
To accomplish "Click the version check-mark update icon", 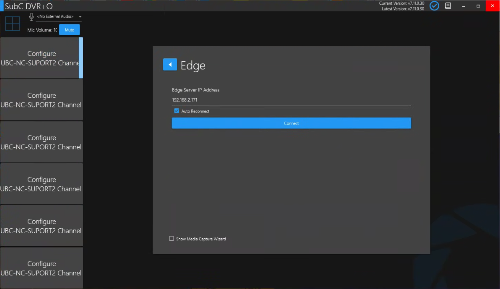I will click(x=434, y=6).
